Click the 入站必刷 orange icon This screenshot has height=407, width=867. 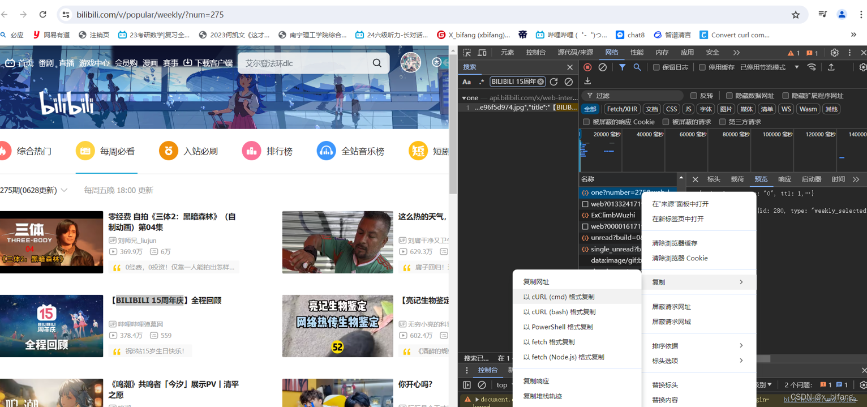(x=168, y=151)
